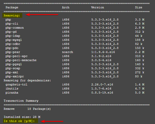155x124 pixels.
Task: Click the '44 k' size of php-ldap
Action: (x=139, y=36)
